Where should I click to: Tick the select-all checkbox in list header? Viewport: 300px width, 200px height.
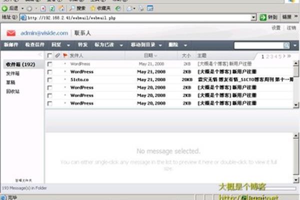(49, 55)
